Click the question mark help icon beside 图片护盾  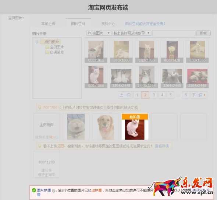[x=53, y=190]
